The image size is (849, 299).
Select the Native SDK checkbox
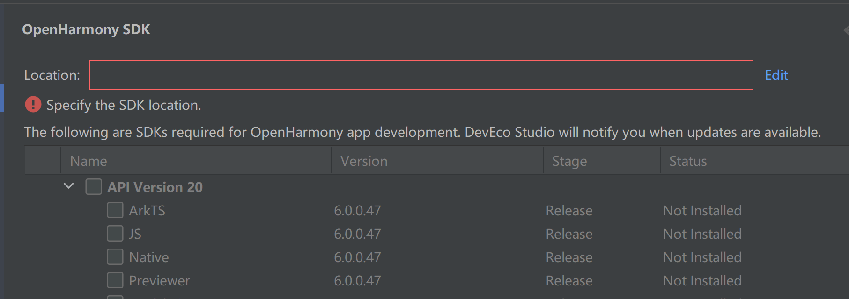(x=115, y=257)
